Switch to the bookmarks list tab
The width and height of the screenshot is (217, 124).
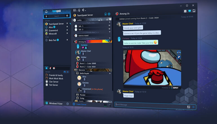(46, 68)
